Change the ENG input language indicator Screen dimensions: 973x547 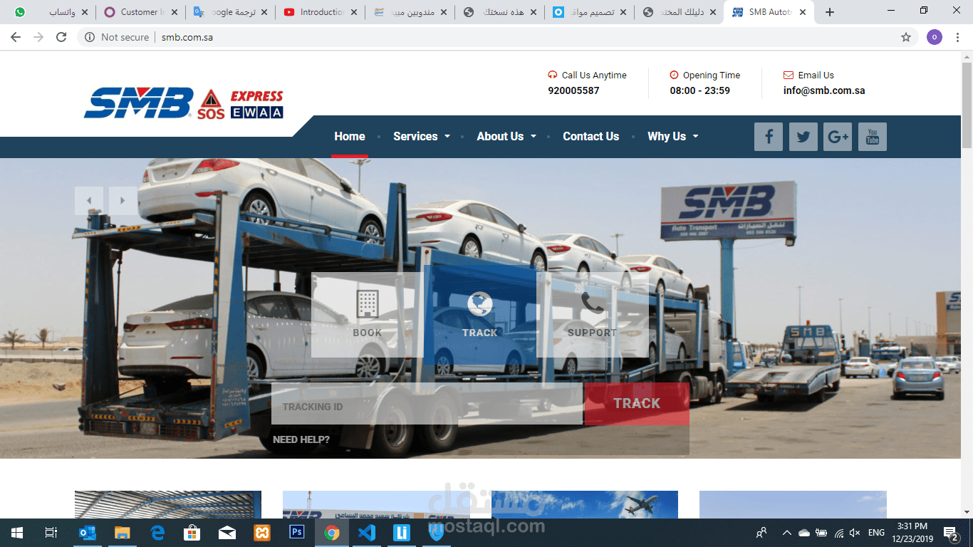876,533
